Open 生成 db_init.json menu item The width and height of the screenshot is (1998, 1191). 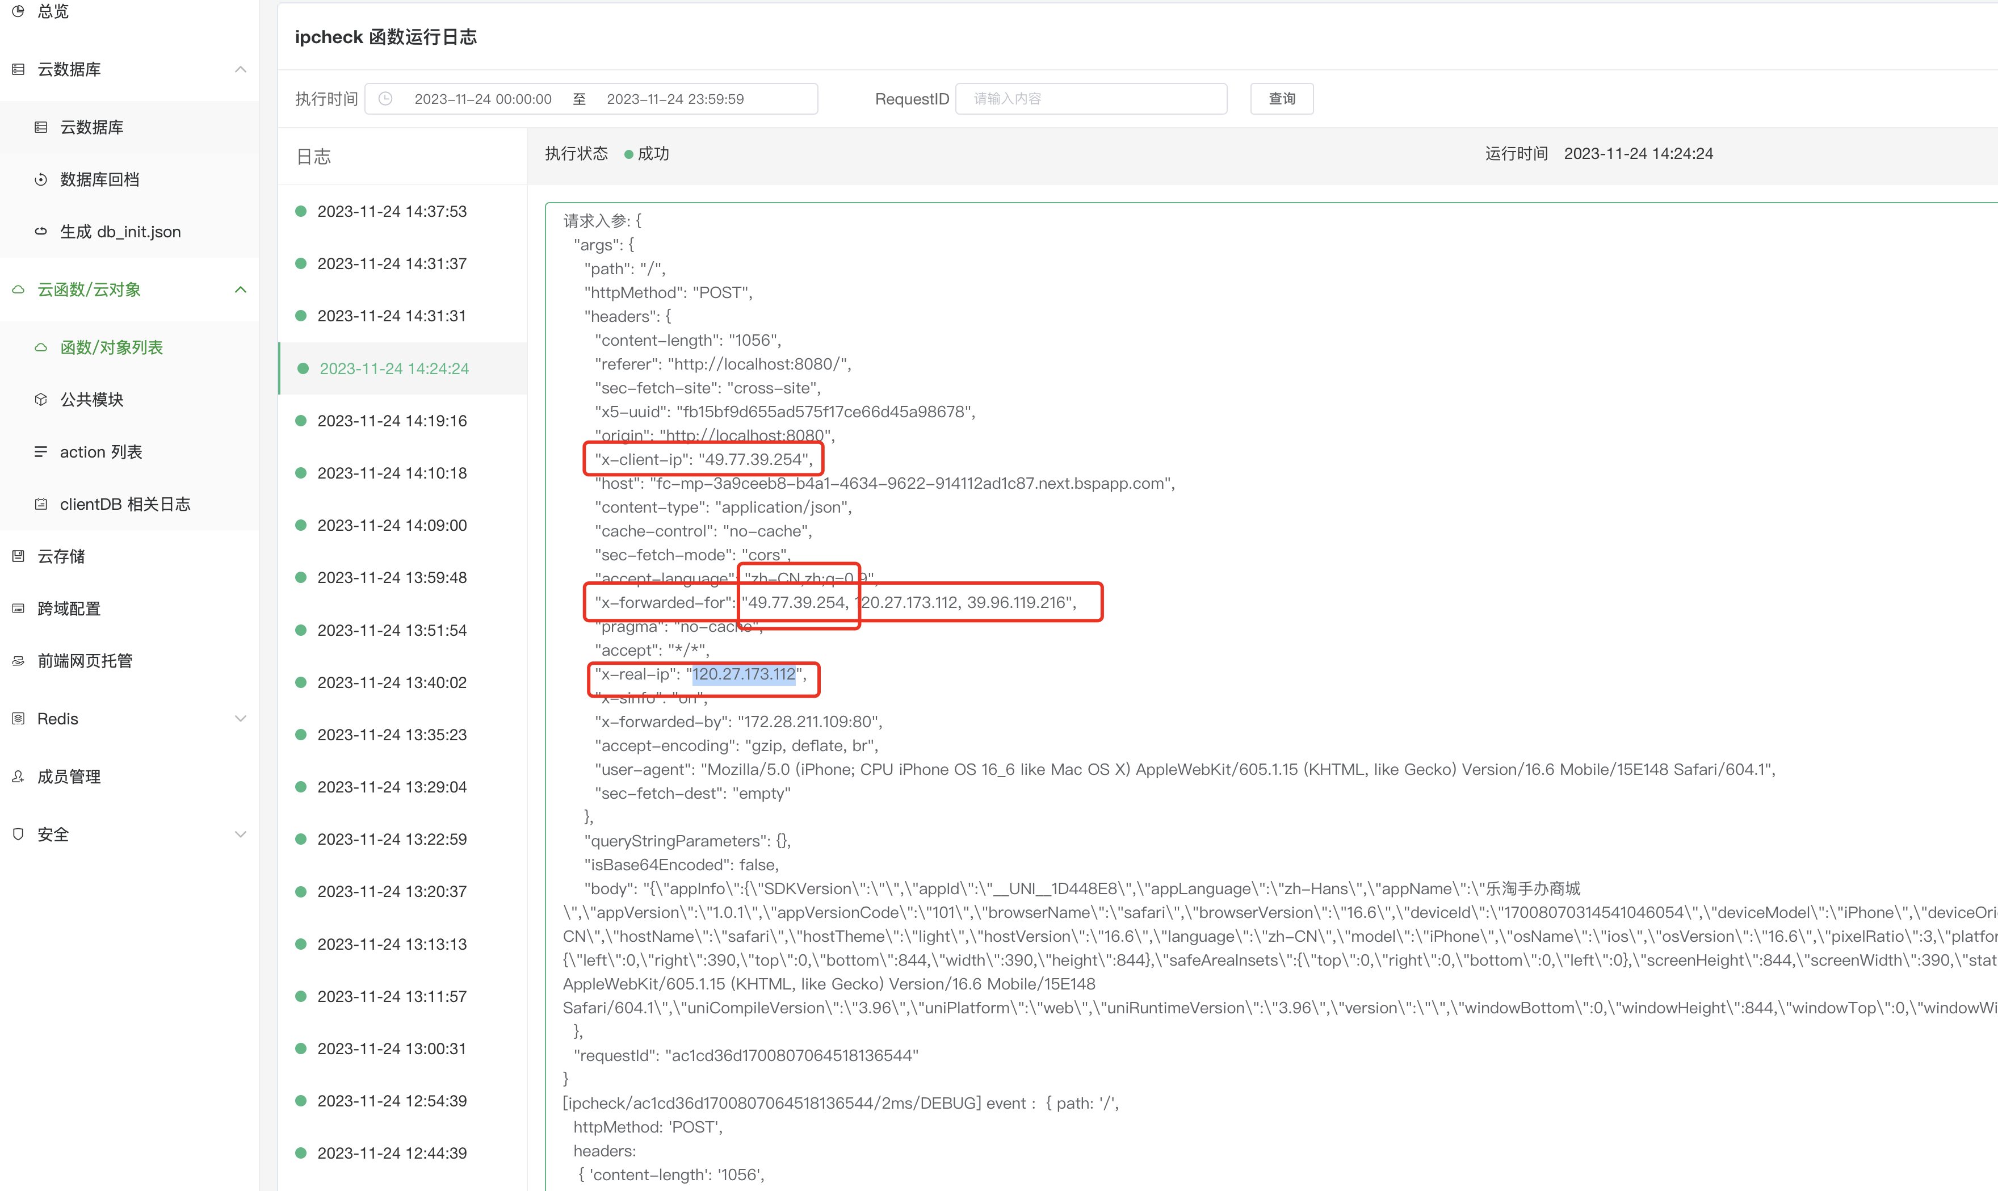120,231
